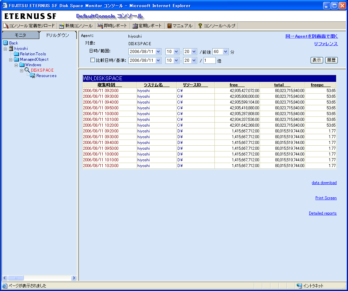348x291 pixels.
Task: Select the Resources tree item label
Action: [46, 76]
